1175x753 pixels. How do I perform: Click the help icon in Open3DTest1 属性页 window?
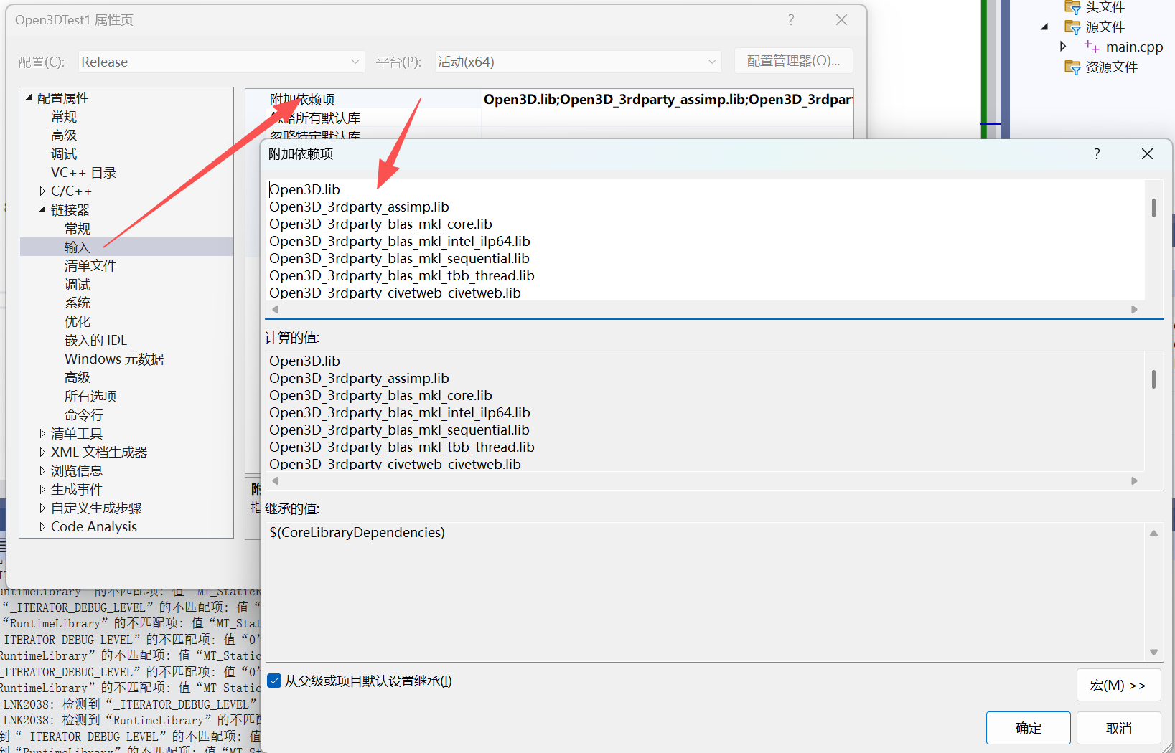791,20
